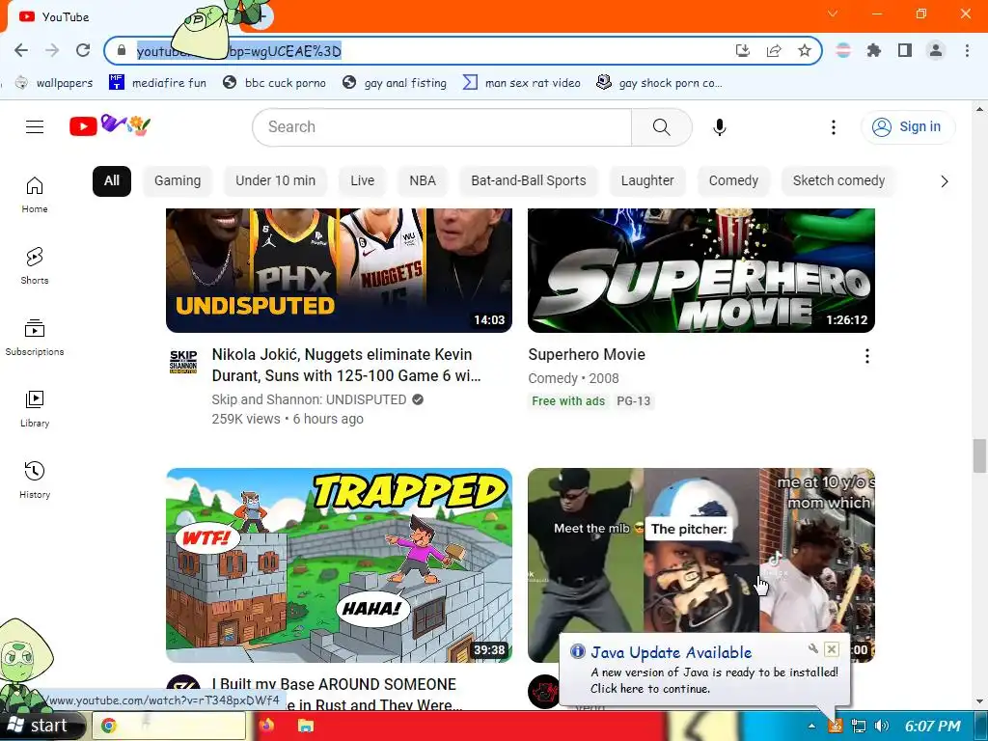
Task: Select the Gaming filter chip
Action: click(178, 181)
